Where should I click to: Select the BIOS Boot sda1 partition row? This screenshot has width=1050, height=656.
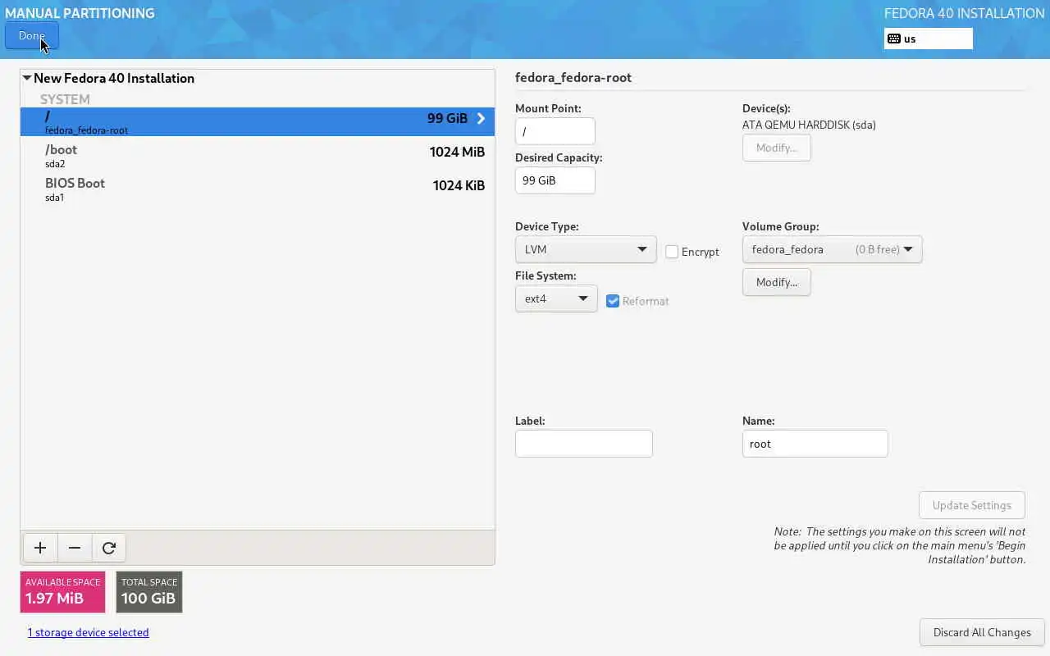[258, 189]
